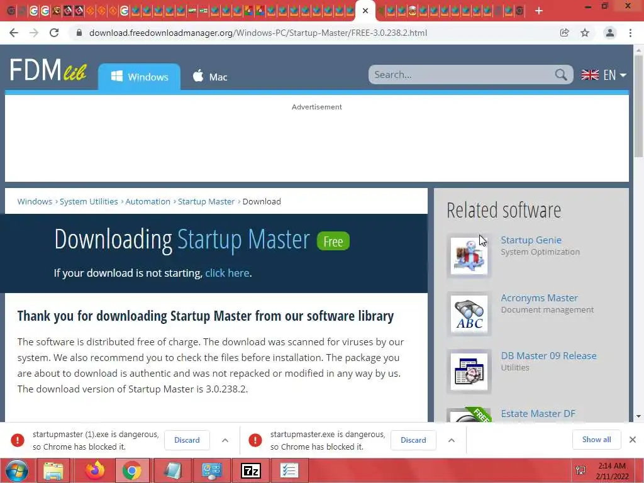Share this page via the share icon
The width and height of the screenshot is (644, 483).
564,33
